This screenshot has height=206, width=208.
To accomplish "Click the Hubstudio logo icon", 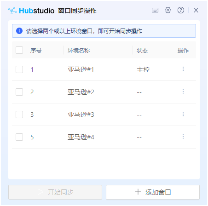I will coord(12,11).
